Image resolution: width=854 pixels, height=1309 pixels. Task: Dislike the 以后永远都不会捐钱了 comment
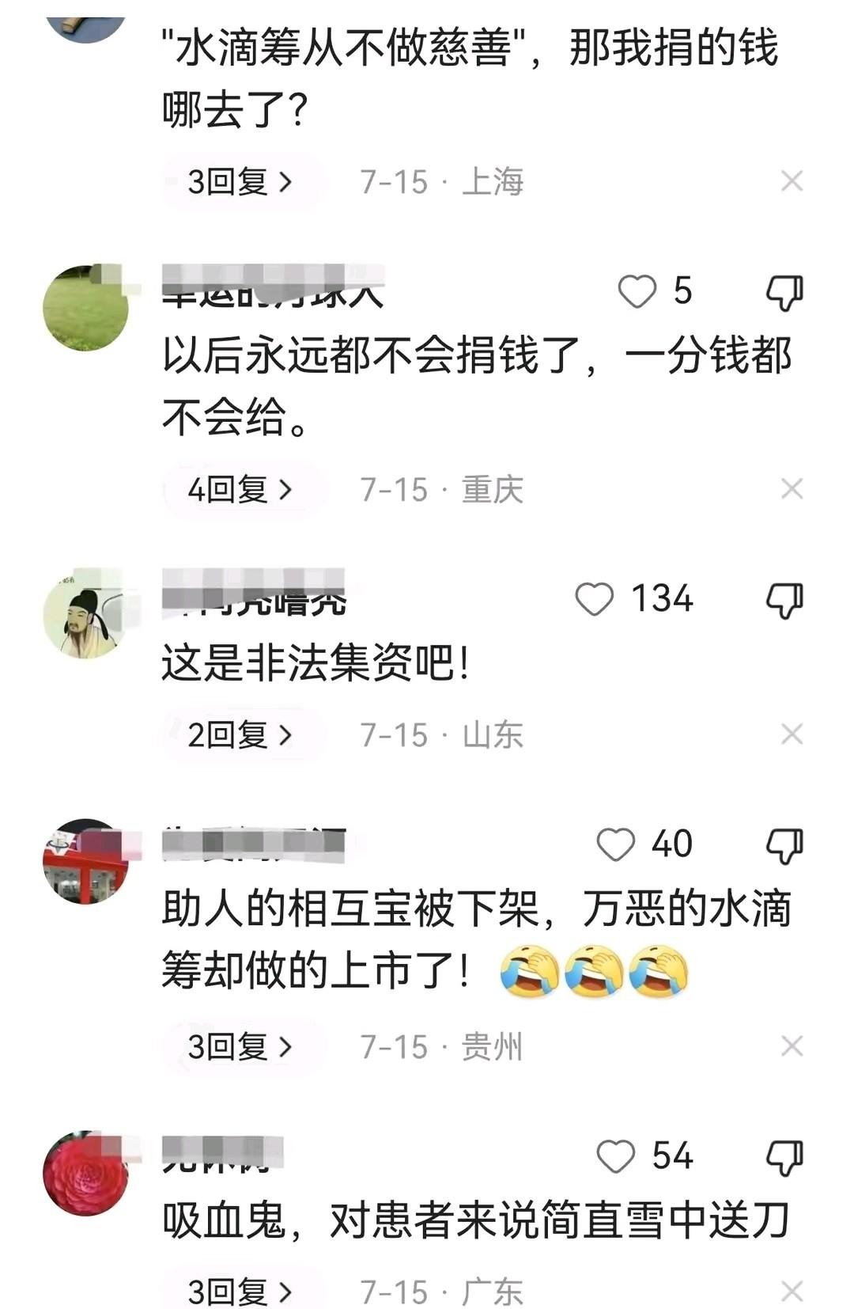click(784, 293)
